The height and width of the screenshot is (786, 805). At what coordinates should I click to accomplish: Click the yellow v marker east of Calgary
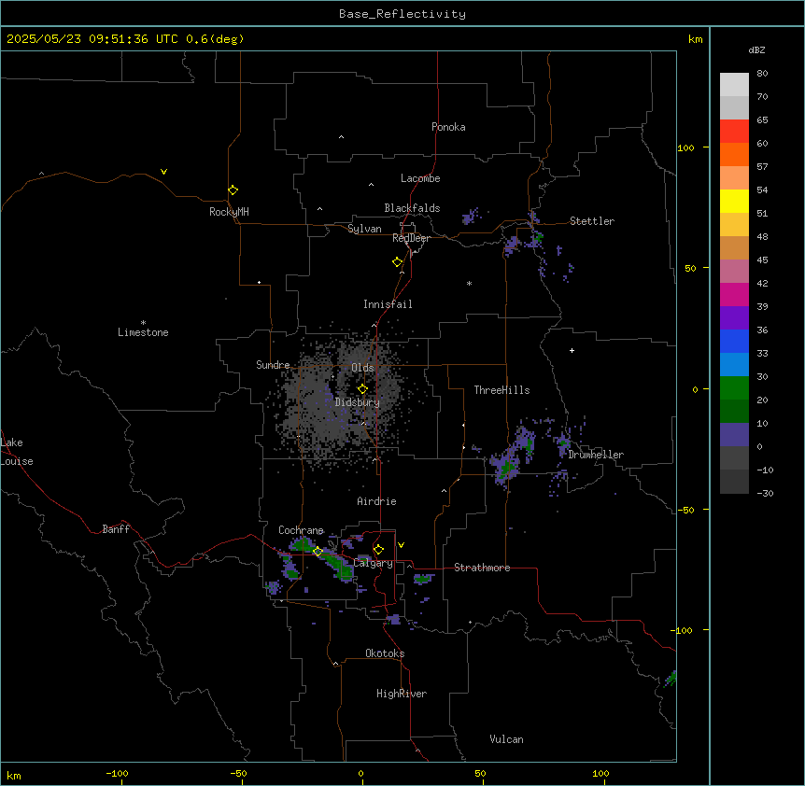pos(401,545)
